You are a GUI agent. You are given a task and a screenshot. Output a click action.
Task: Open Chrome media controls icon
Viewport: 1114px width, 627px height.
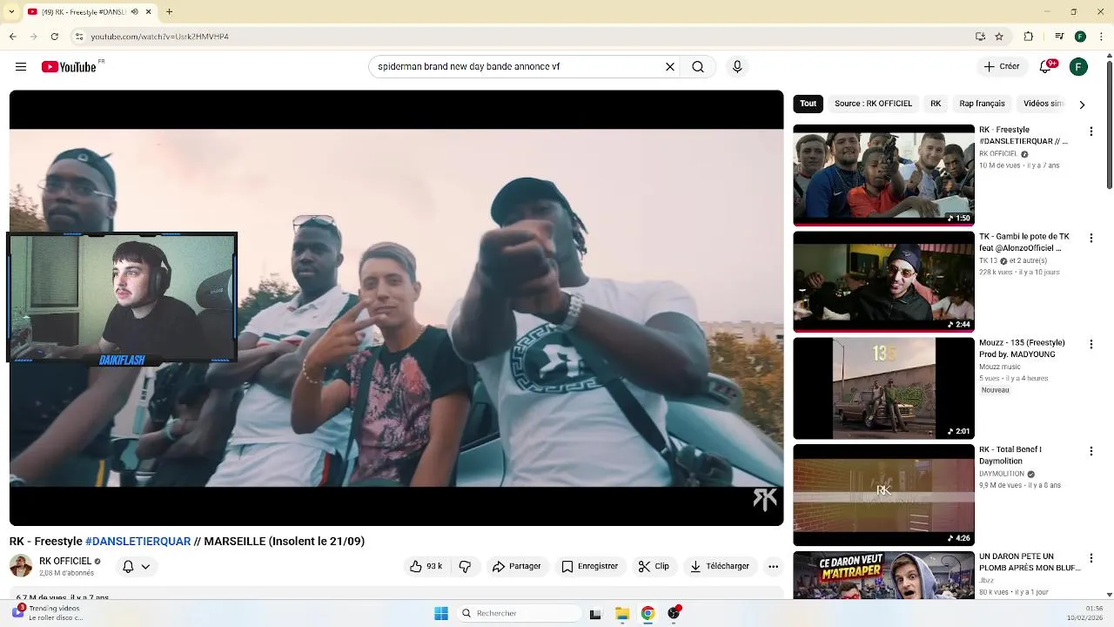pos(1059,37)
